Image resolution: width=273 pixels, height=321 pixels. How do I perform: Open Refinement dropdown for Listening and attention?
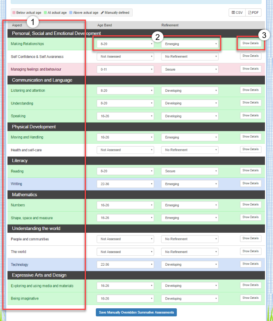(x=190, y=91)
